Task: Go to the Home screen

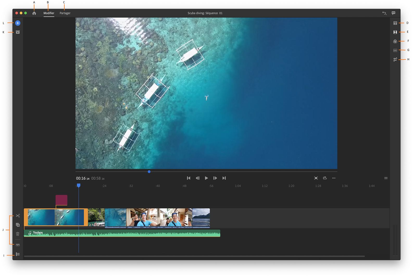Action: click(x=34, y=13)
